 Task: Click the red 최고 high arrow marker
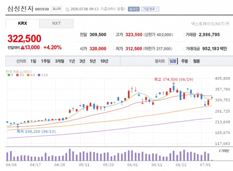pyautogui.click(x=174, y=83)
